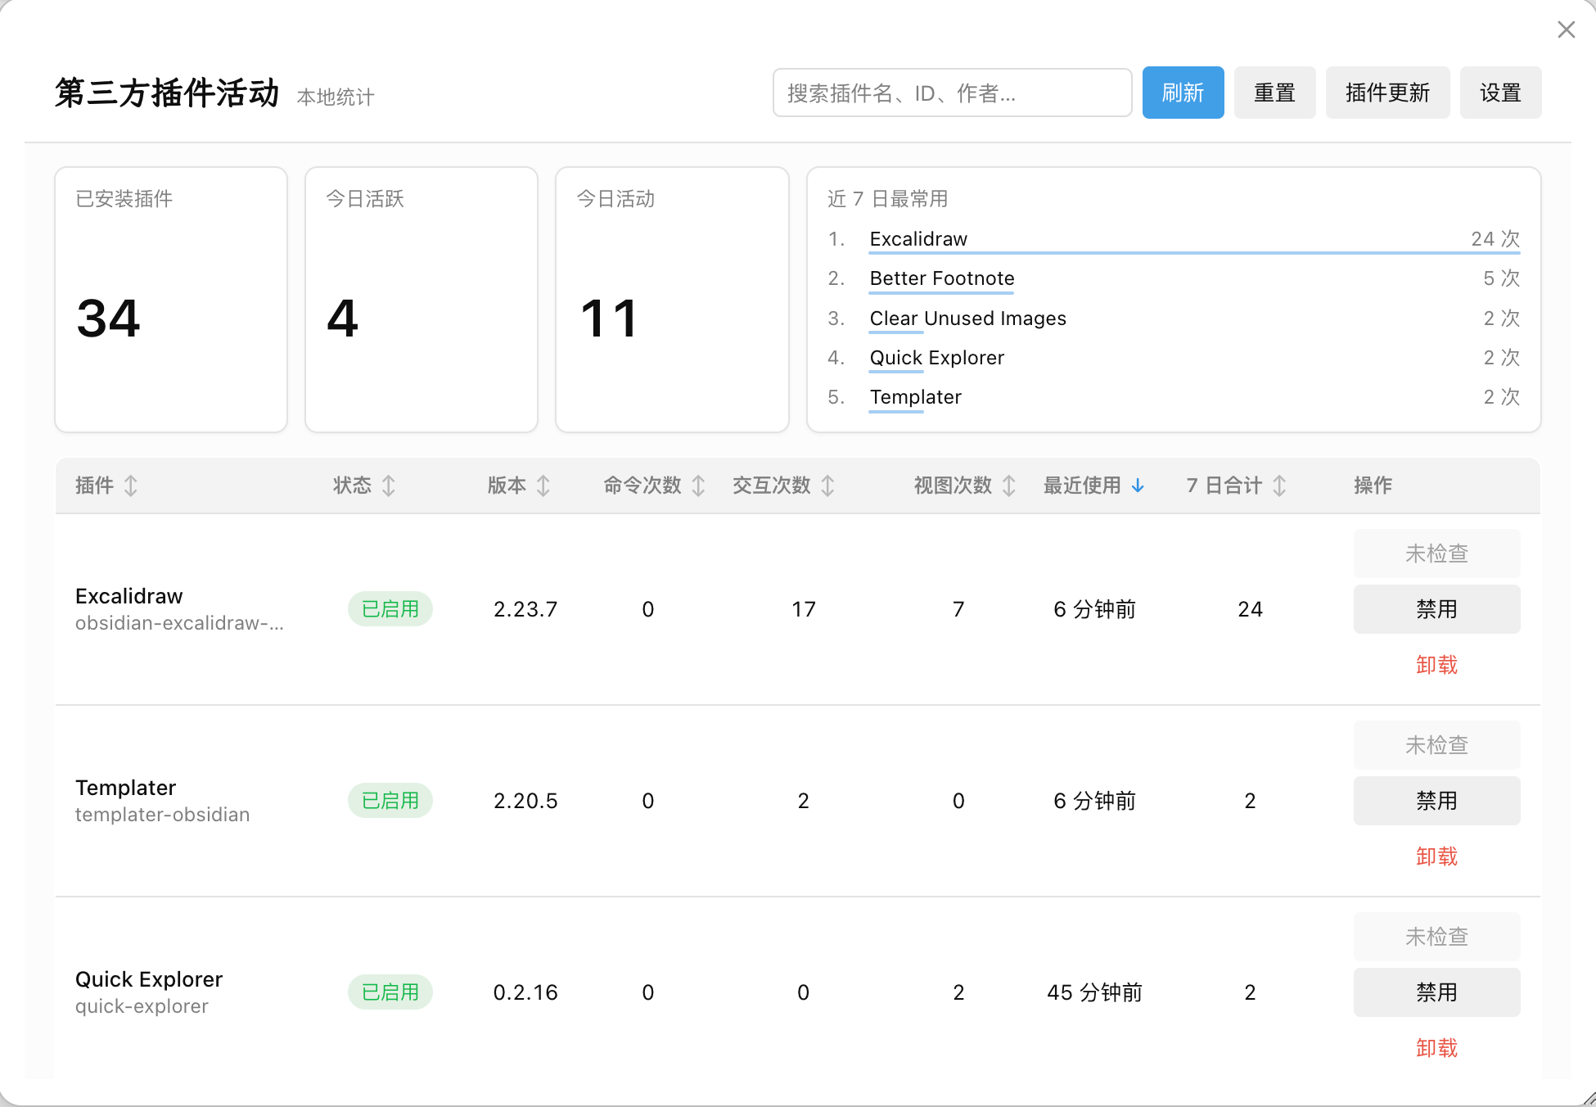Click Excalidraw in the 7-day top list
1596x1107 pixels.
(x=918, y=239)
